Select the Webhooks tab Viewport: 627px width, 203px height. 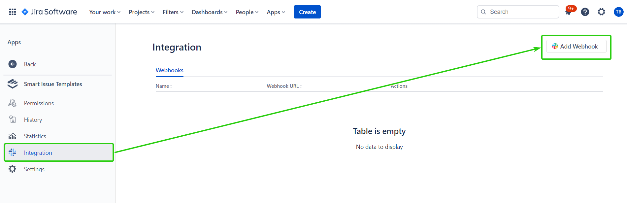[x=169, y=70]
